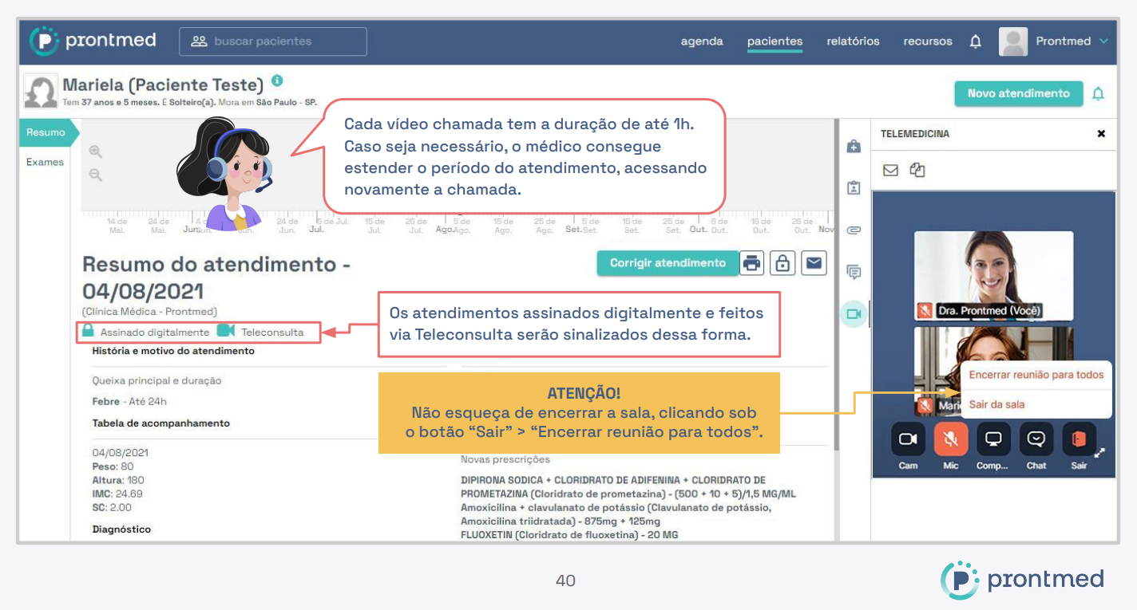This screenshot has height=610, width=1137.
Task: Toggle the Cam button in video call
Action: pyautogui.click(x=908, y=439)
